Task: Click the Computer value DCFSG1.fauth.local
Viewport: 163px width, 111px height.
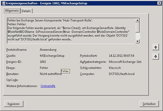Action: click(122, 74)
